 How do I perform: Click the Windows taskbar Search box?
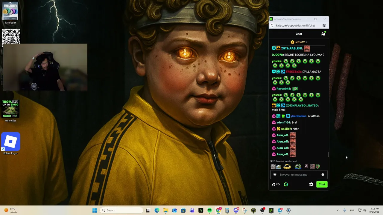point(121,210)
